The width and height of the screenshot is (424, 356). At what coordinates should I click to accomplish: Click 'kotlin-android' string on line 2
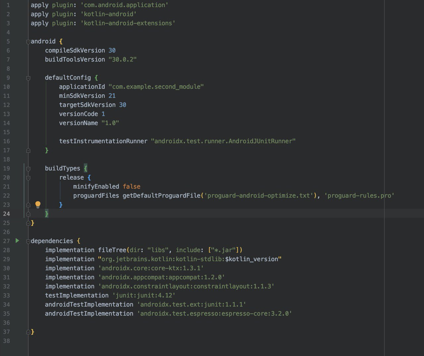point(108,14)
